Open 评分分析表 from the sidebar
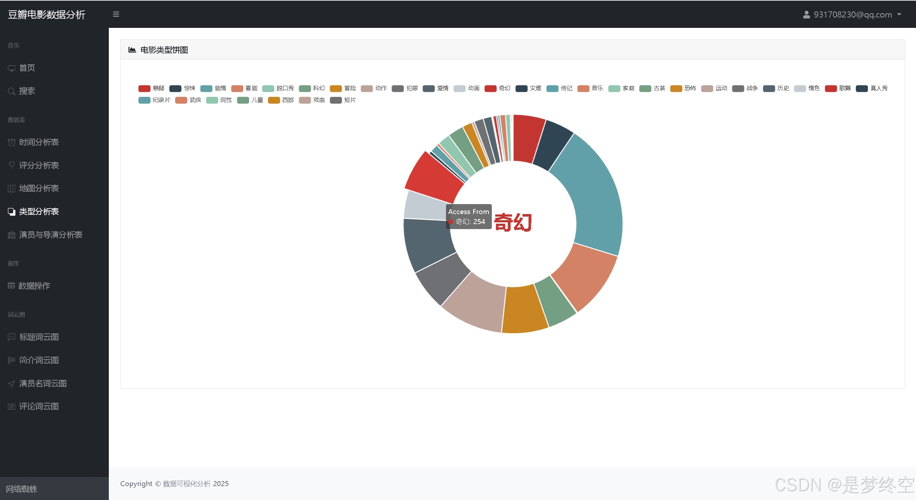This screenshot has height=500, width=916. pos(39,165)
